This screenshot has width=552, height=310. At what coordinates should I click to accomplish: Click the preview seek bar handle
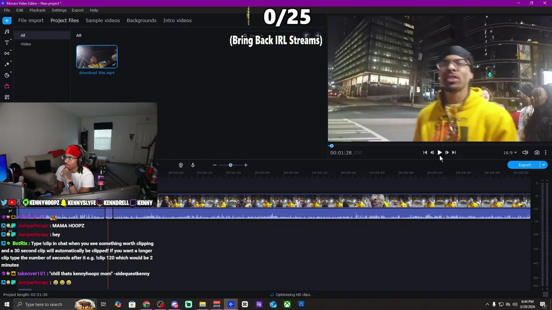(x=331, y=146)
